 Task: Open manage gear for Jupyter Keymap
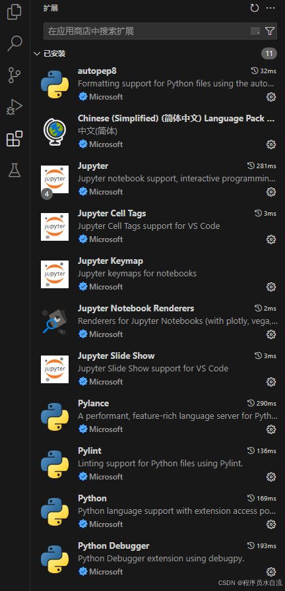tap(270, 287)
